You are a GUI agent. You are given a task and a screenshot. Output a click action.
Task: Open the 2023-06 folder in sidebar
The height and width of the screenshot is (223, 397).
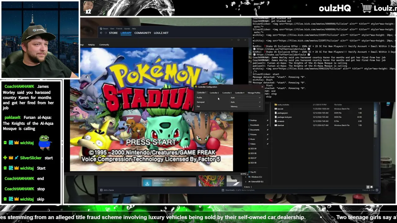253,153
